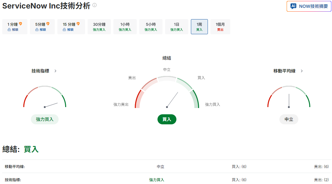Click the 賣出 label on summary gauge
332x184 pixels.
coord(132,78)
